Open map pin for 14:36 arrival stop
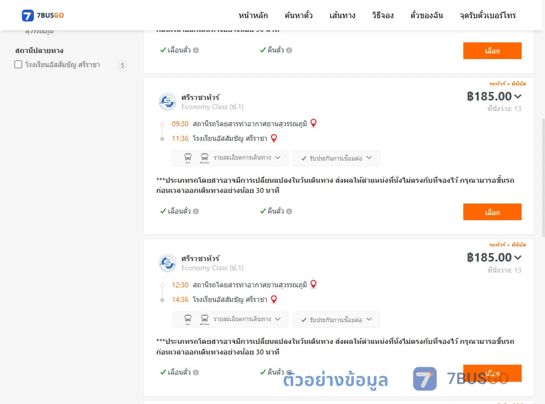The image size is (545, 404). tap(274, 299)
